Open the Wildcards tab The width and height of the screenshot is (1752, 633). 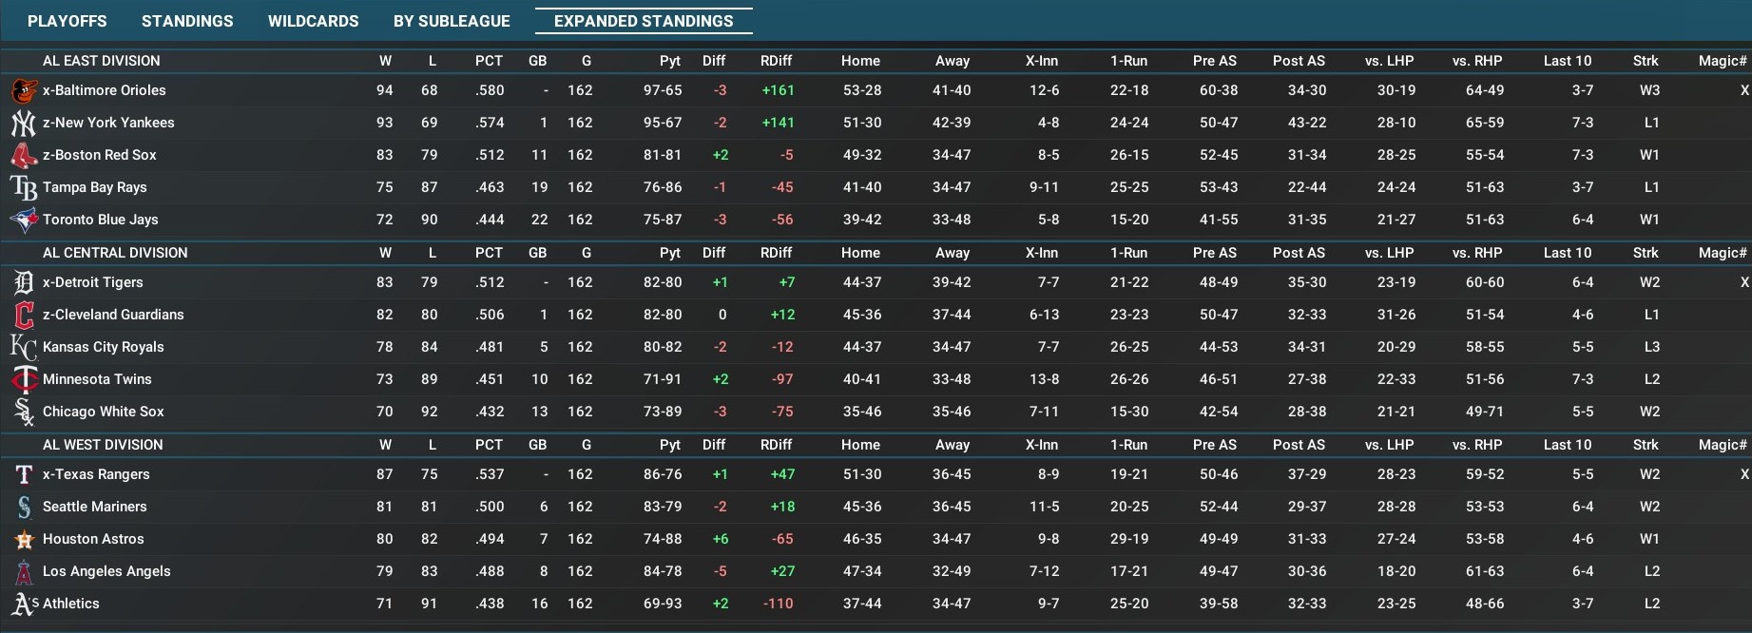pyautogui.click(x=313, y=21)
